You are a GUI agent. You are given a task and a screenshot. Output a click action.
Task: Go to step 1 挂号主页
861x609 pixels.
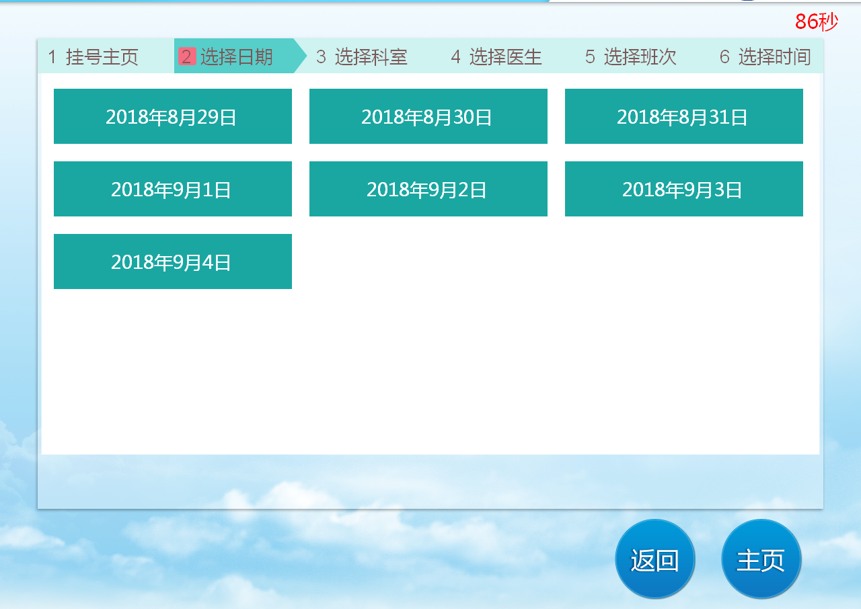[93, 56]
